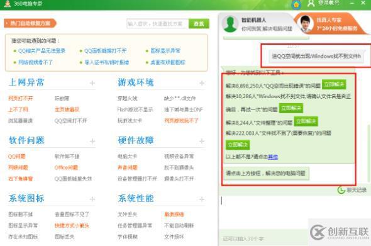This screenshot has width=371, height=246.
Task: Expand the 系统性能 category plus sign
Action: pyautogui.click(x=202, y=199)
